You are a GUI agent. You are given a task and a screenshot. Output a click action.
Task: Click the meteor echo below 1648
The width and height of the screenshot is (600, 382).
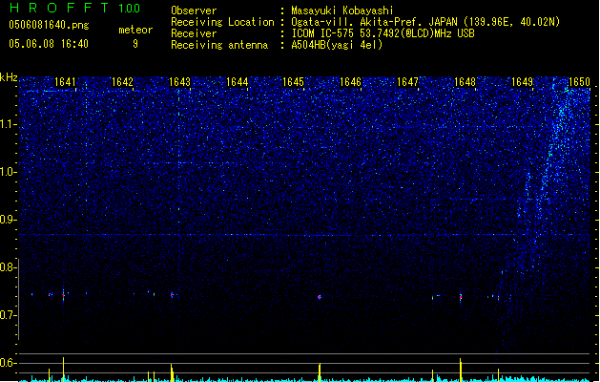coord(461,297)
